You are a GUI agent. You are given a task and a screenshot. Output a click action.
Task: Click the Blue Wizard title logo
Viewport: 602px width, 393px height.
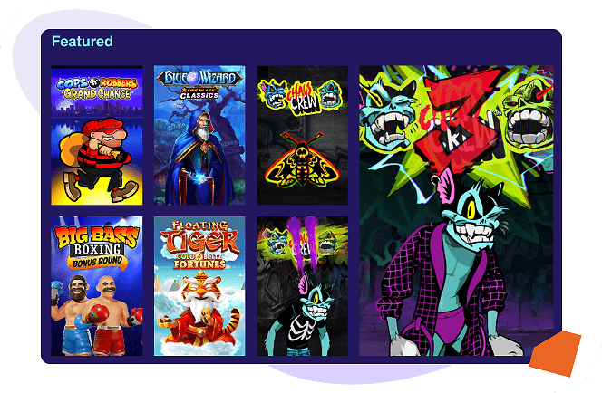[199, 84]
